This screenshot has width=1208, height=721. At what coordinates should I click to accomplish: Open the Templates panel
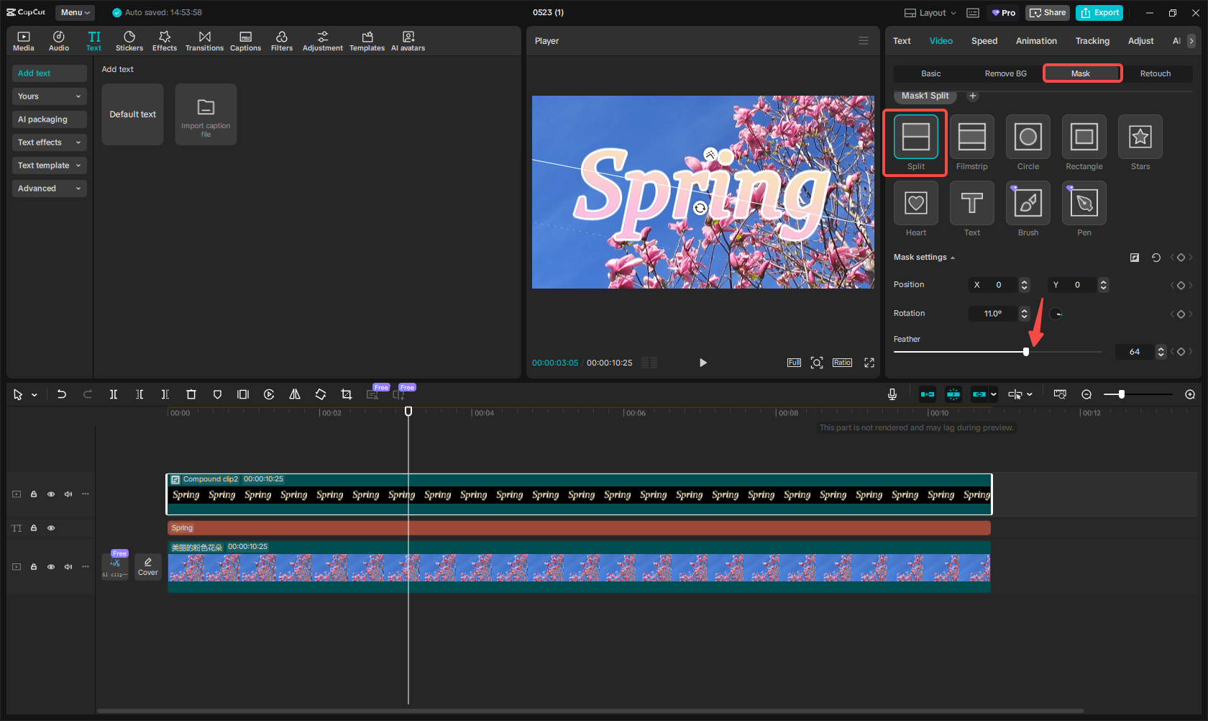[x=367, y=41]
